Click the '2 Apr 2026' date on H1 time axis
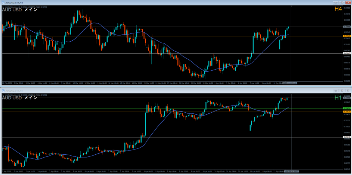This screenshot has height=175, width=352. click(6, 172)
